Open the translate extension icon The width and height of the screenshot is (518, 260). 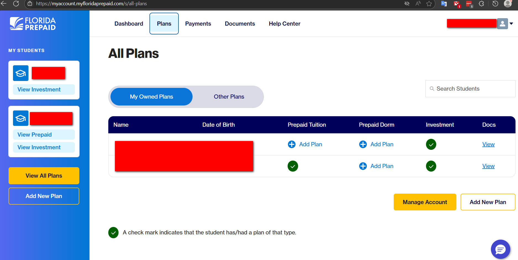444,4
